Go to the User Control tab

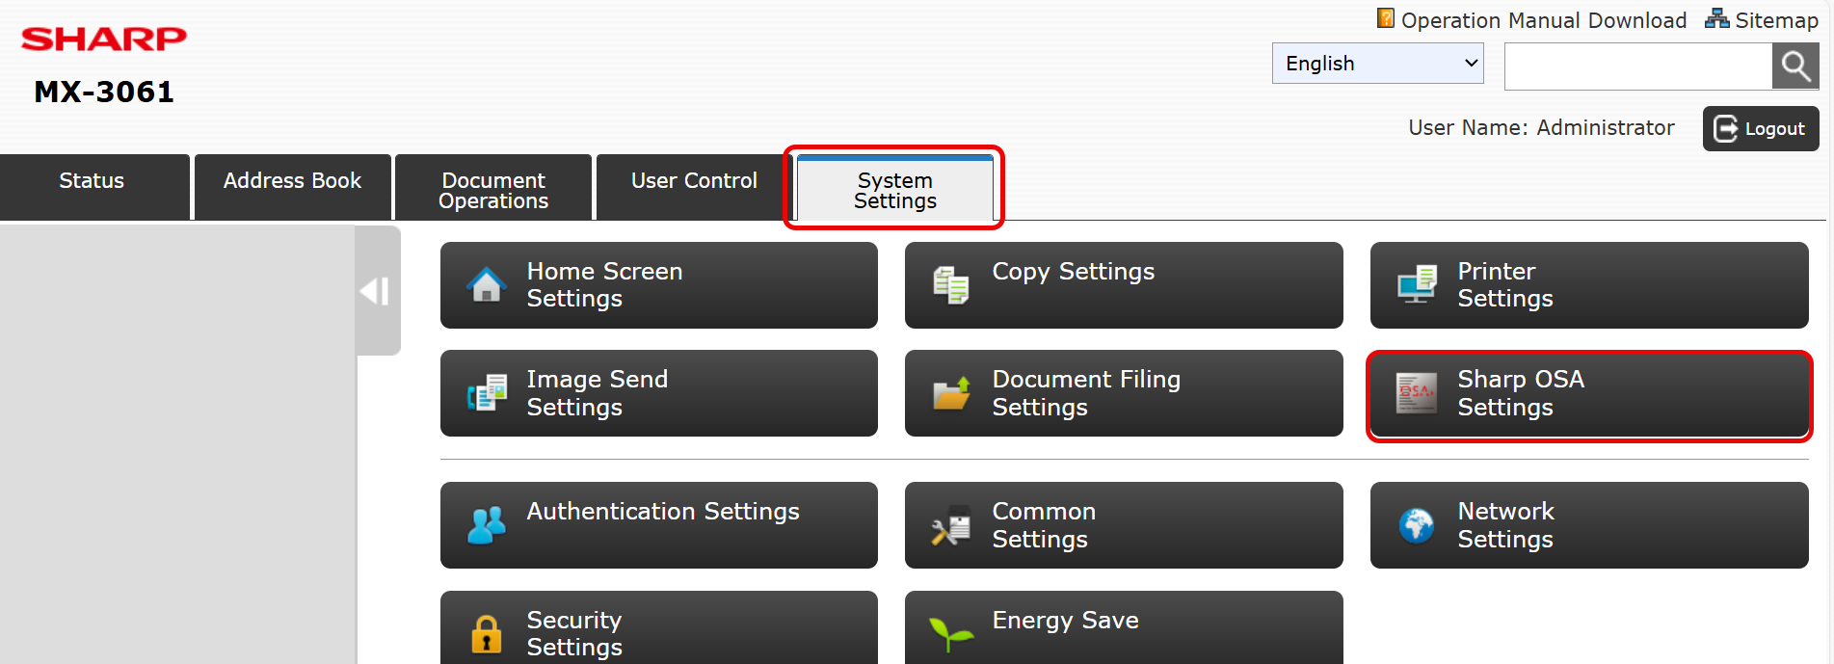click(694, 181)
